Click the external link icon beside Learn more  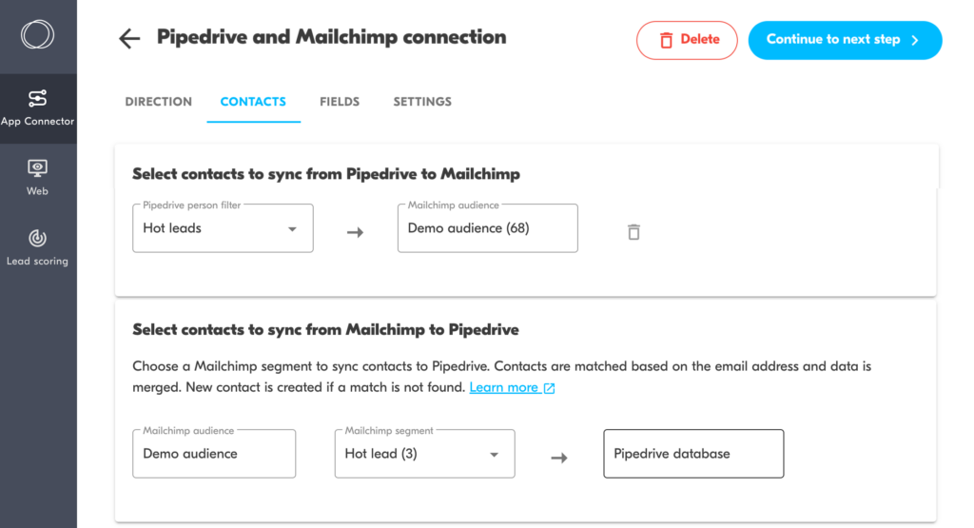pos(549,388)
